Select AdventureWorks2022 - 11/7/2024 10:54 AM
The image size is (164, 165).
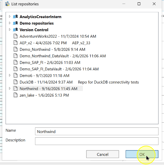pyautogui.click(x=58, y=36)
